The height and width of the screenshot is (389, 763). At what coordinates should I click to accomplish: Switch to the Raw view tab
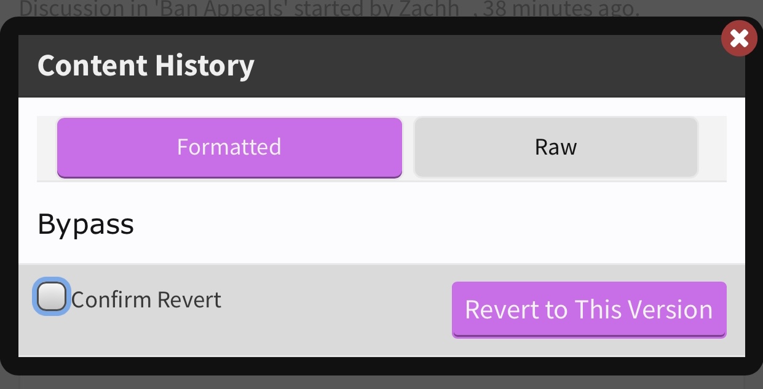(556, 147)
